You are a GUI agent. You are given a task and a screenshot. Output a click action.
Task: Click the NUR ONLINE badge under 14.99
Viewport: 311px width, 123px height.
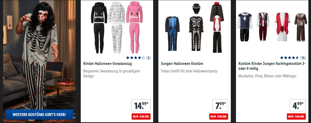coord(141,117)
